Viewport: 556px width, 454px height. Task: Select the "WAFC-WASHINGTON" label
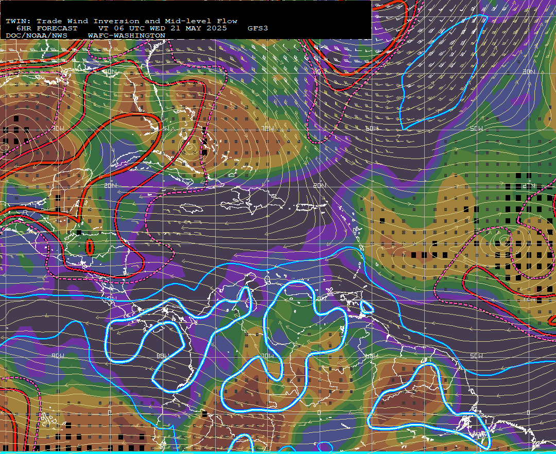click(x=127, y=36)
